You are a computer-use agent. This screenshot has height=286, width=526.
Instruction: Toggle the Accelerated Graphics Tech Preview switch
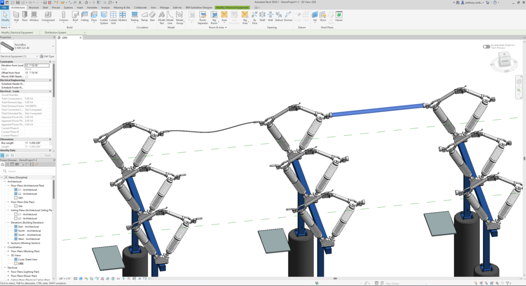tap(486, 47)
